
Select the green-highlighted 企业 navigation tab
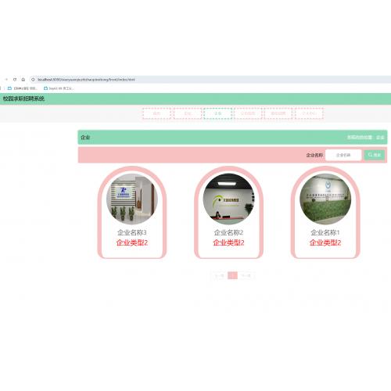(x=218, y=113)
